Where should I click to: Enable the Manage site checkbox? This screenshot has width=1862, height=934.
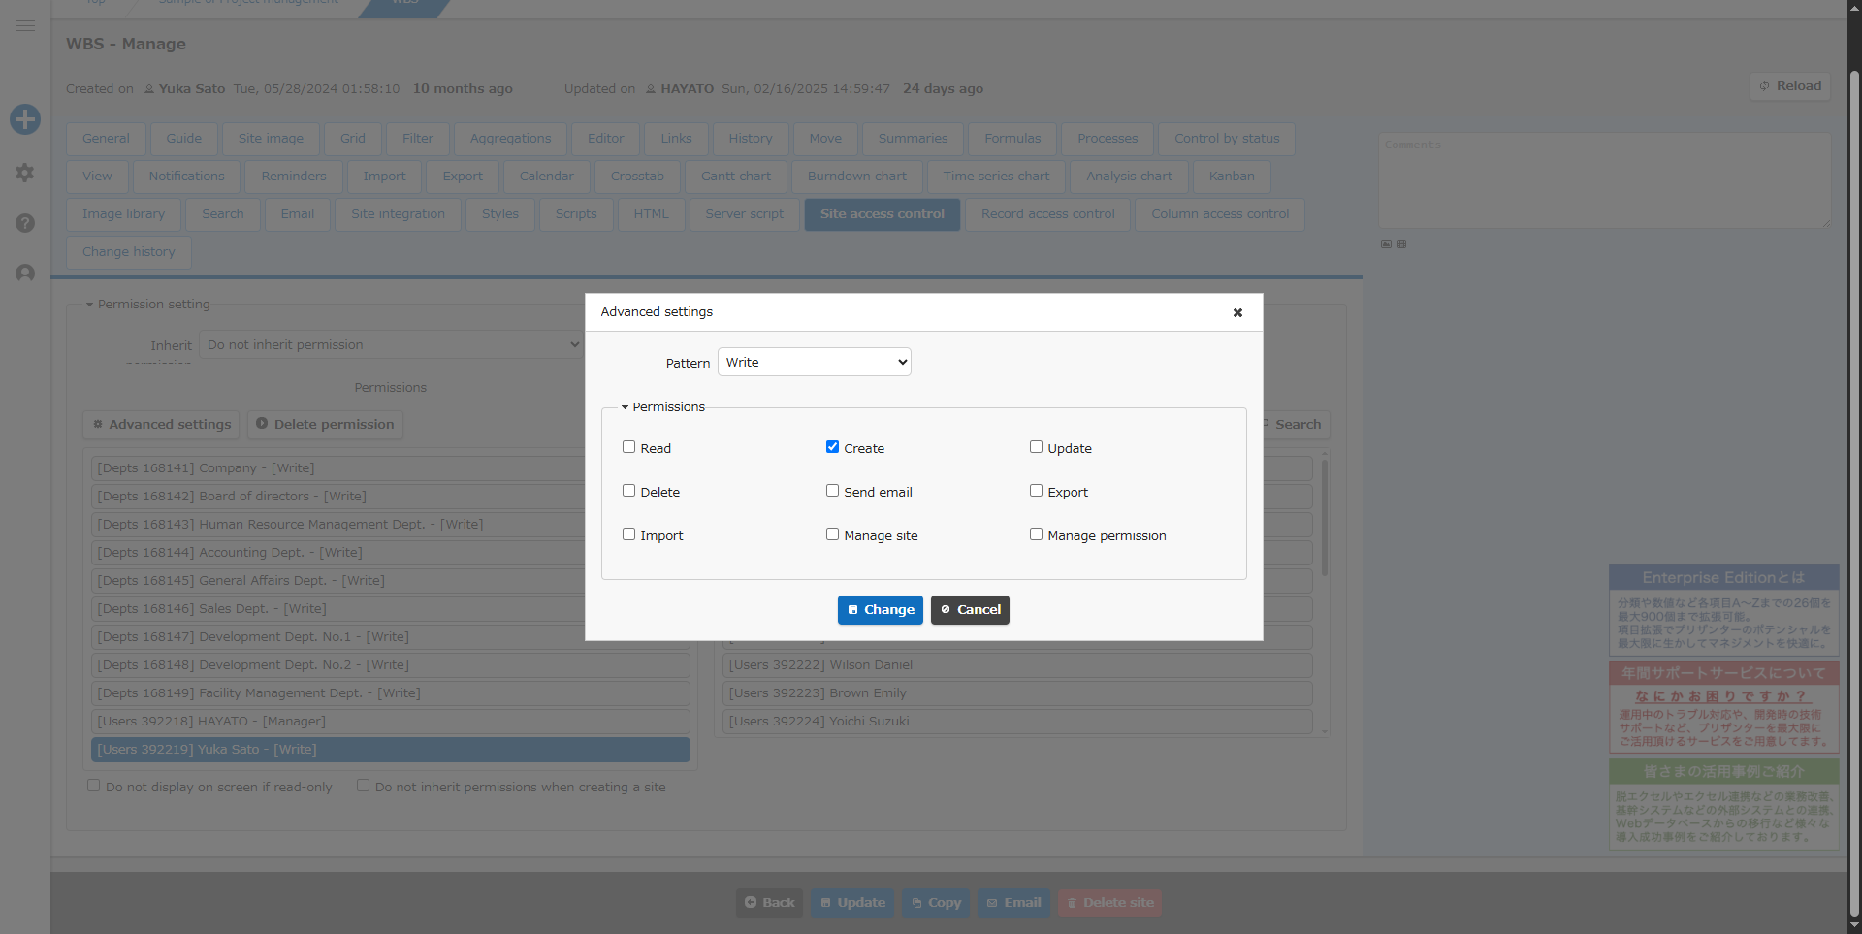tap(832, 534)
